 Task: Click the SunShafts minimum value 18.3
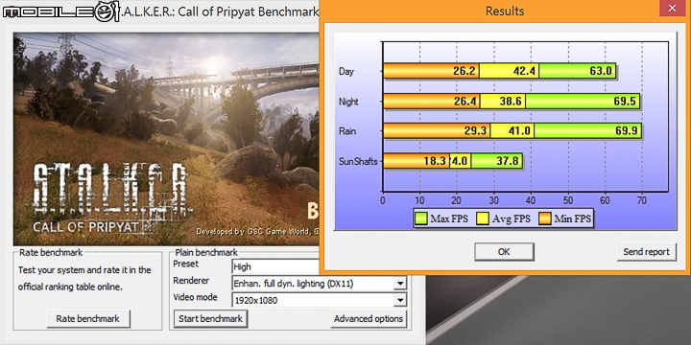(x=435, y=161)
